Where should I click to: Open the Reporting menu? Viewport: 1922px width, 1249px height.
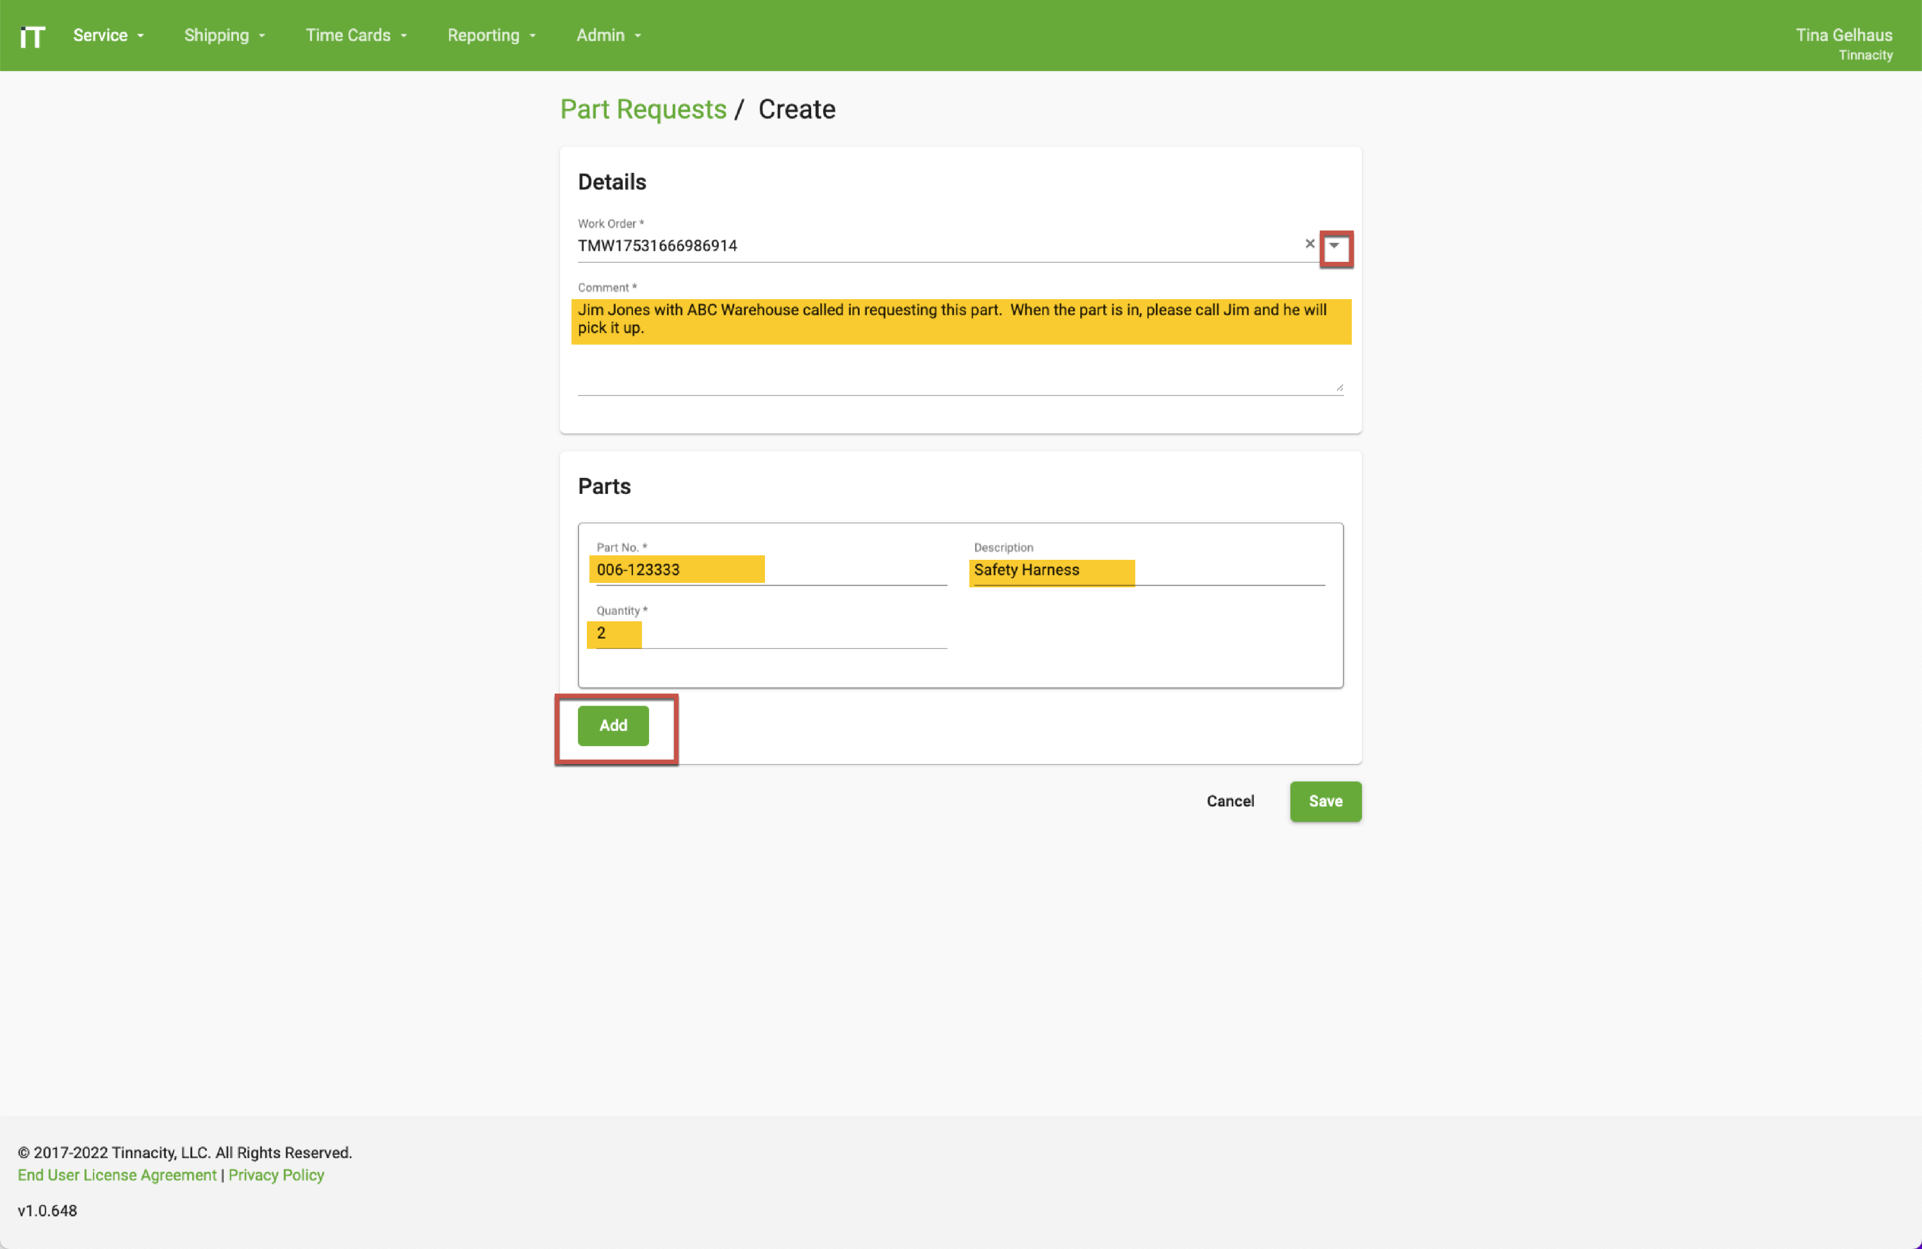pos(491,35)
